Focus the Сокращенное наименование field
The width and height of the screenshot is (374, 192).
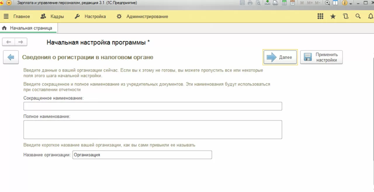pos(153,106)
